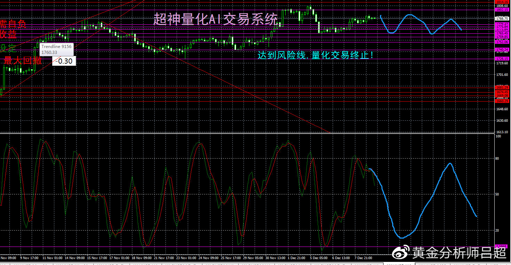
Task: Click the '21 Nov 17:00' time axis label
Action: (x=164, y=258)
